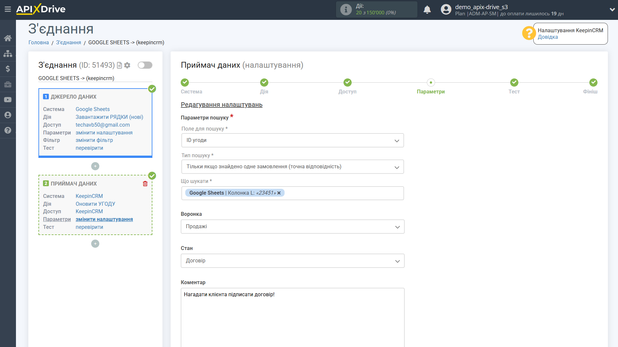Click the ДЖЕРЕЛО ДАНИХ block header

pos(74,97)
